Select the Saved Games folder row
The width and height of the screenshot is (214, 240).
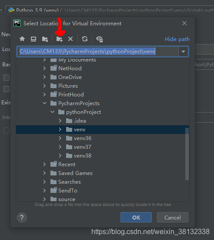pyautogui.click(x=103, y=173)
